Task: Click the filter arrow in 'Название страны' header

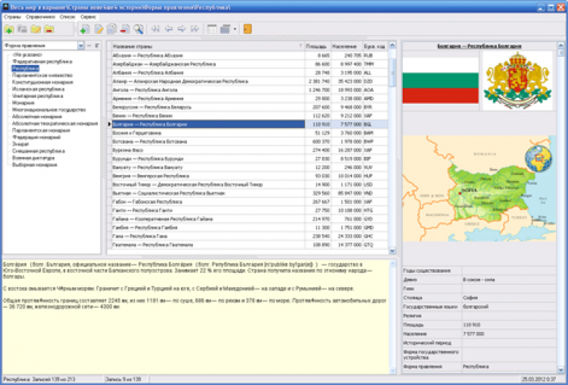Action: pos(301,46)
